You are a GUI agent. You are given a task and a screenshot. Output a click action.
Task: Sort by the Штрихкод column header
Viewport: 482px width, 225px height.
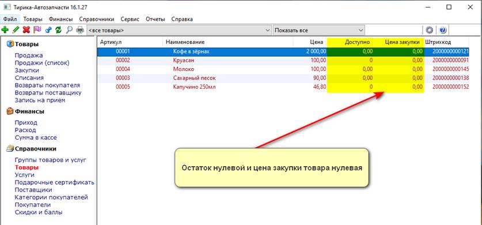(446, 42)
